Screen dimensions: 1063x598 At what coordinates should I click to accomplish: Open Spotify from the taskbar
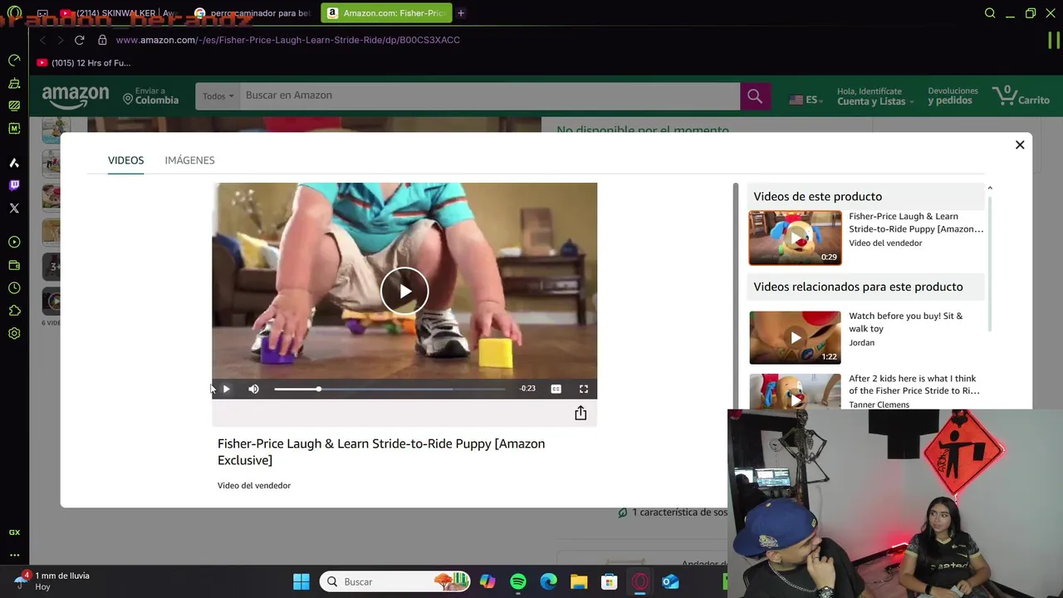pos(518,582)
